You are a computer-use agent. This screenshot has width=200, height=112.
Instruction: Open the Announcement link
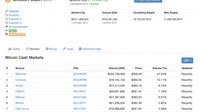18,27
